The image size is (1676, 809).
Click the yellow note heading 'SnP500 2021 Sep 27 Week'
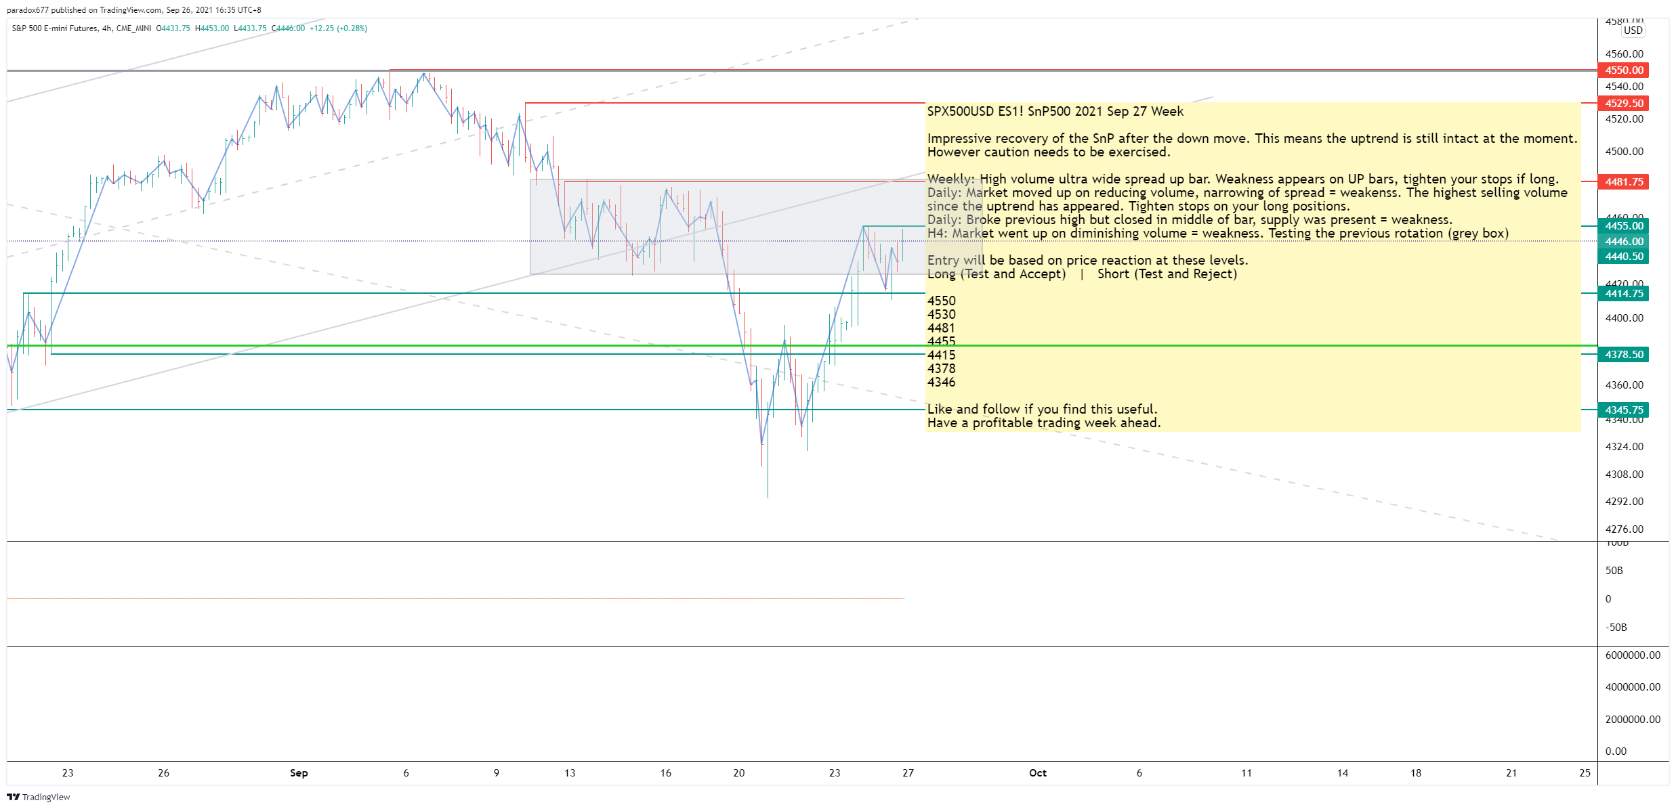coord(1106,112)
